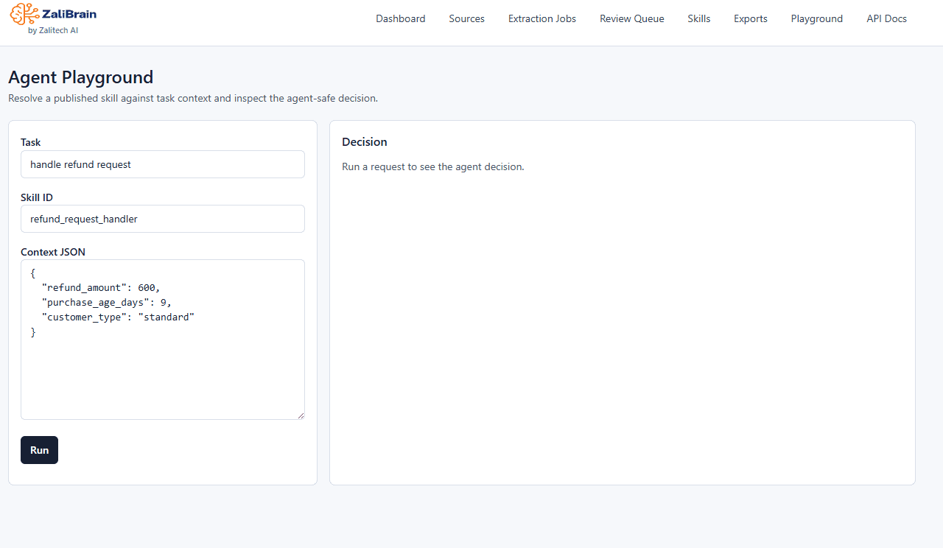Click the 'Resolve a published skill' description
943x548 pixels.
pyautogui.click(x=193, y=98)
